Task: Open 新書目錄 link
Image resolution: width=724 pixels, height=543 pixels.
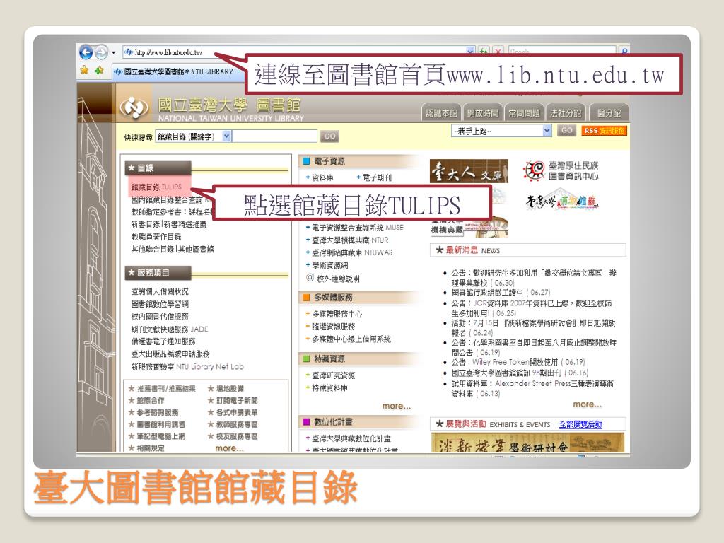Action: [x=144, y=224]
